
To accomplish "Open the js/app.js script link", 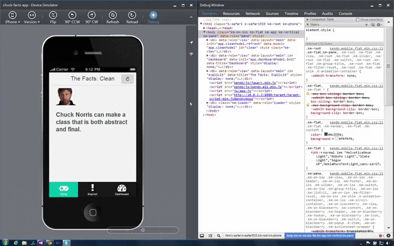I will point(242,91).
